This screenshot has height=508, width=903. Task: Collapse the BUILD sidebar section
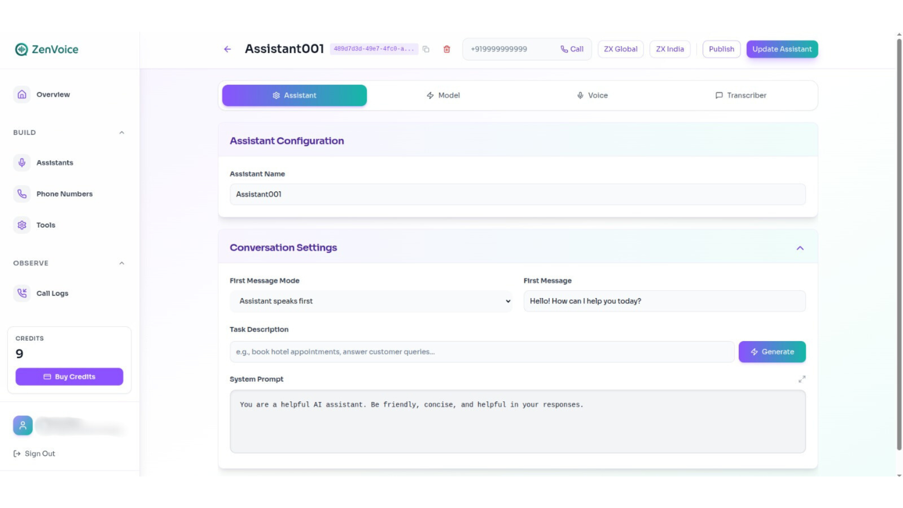pyautogui.click(x=122, y=133)
